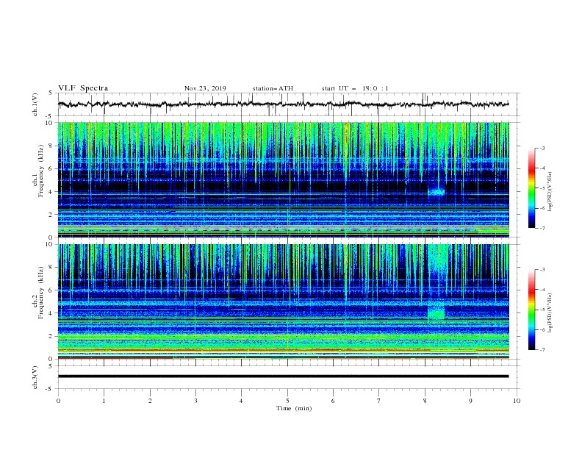Screen dimensions: 582x450
Task: Click the log(PSD) label beside ch.1 color bar
Action: click(x=550, y=192)
